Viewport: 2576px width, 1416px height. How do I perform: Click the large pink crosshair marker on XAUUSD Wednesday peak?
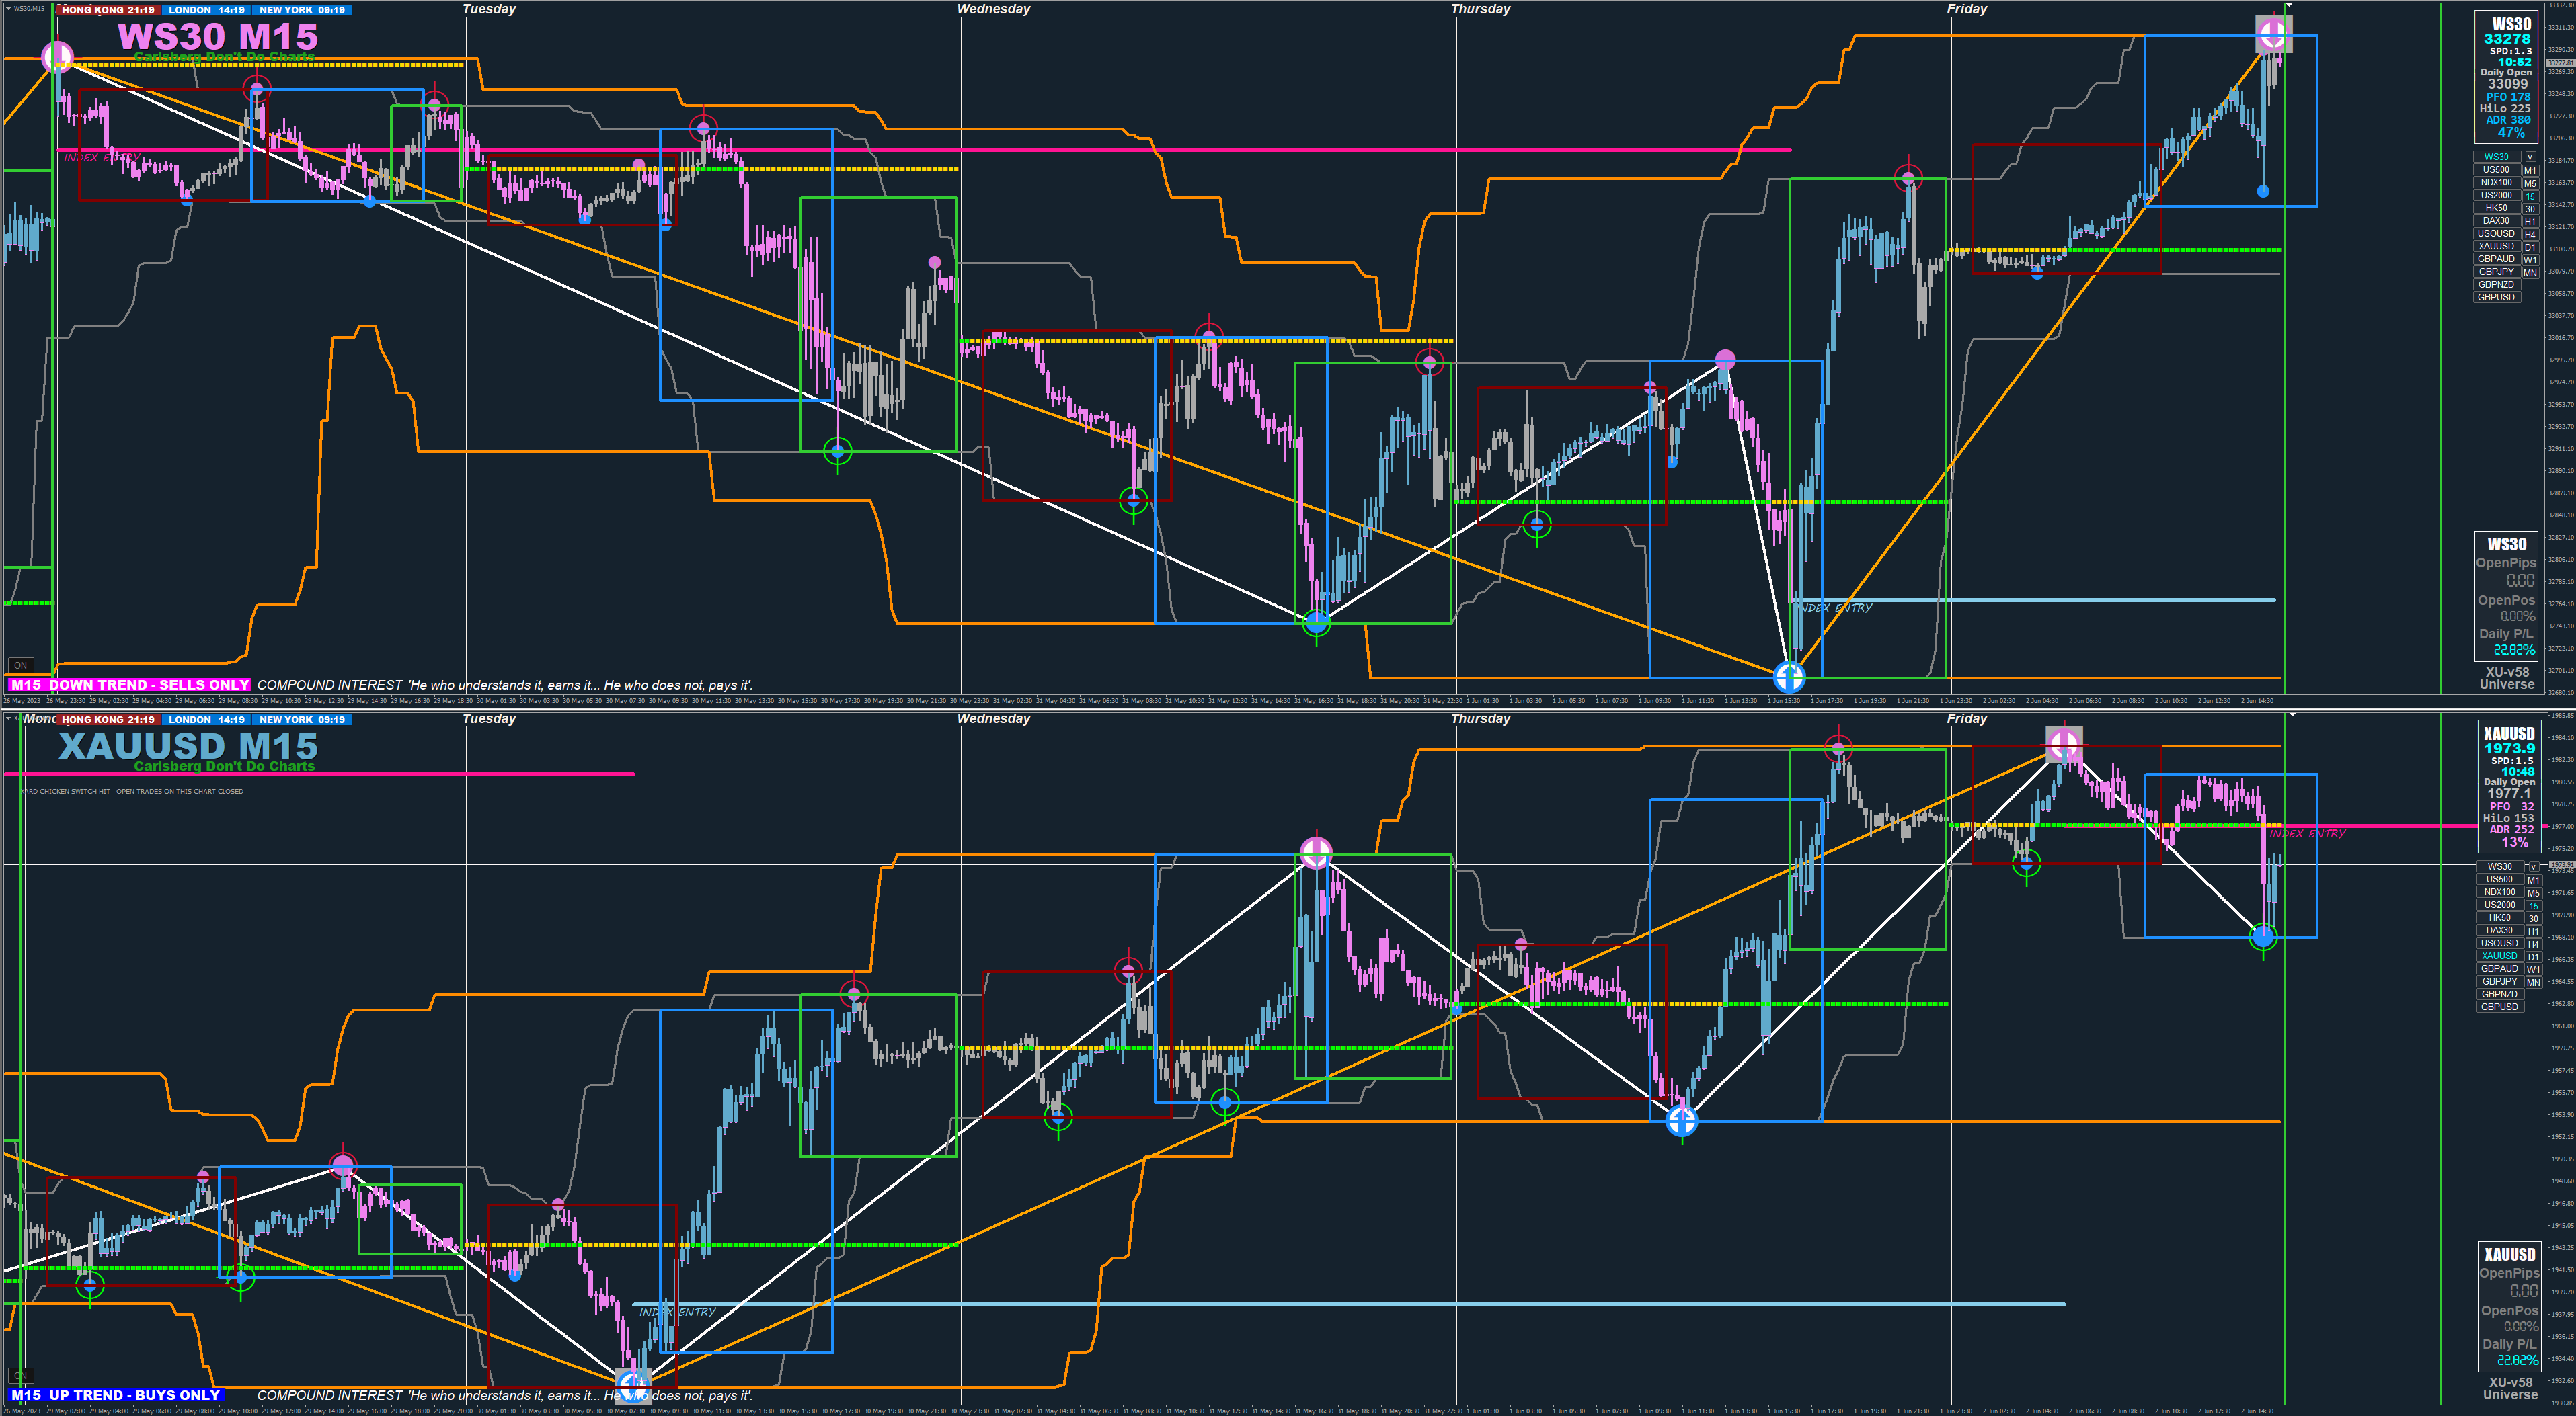pos(1316,852)
